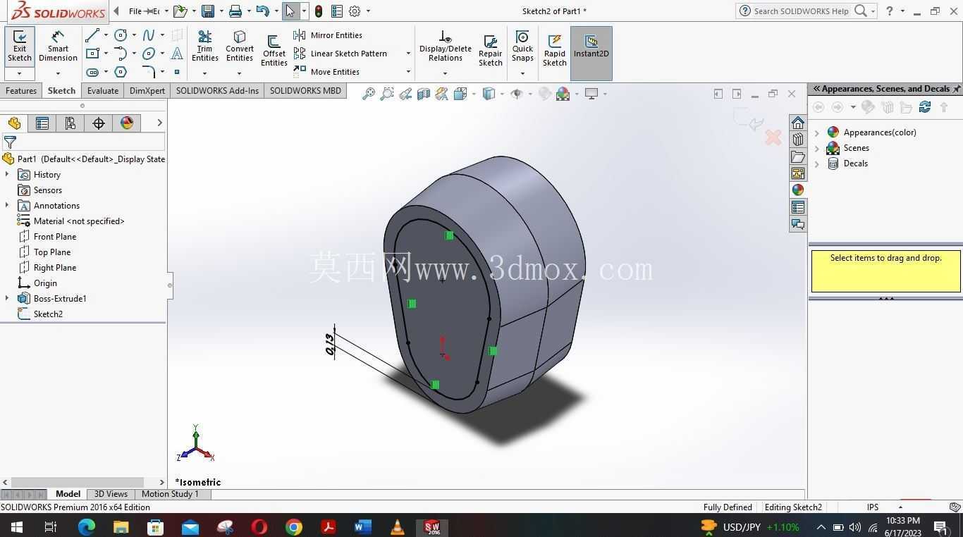Image resolution: width=963 pixels, height=537 pixels.
Task: Open the Design Library task pane tab
Action: (798, 140)
